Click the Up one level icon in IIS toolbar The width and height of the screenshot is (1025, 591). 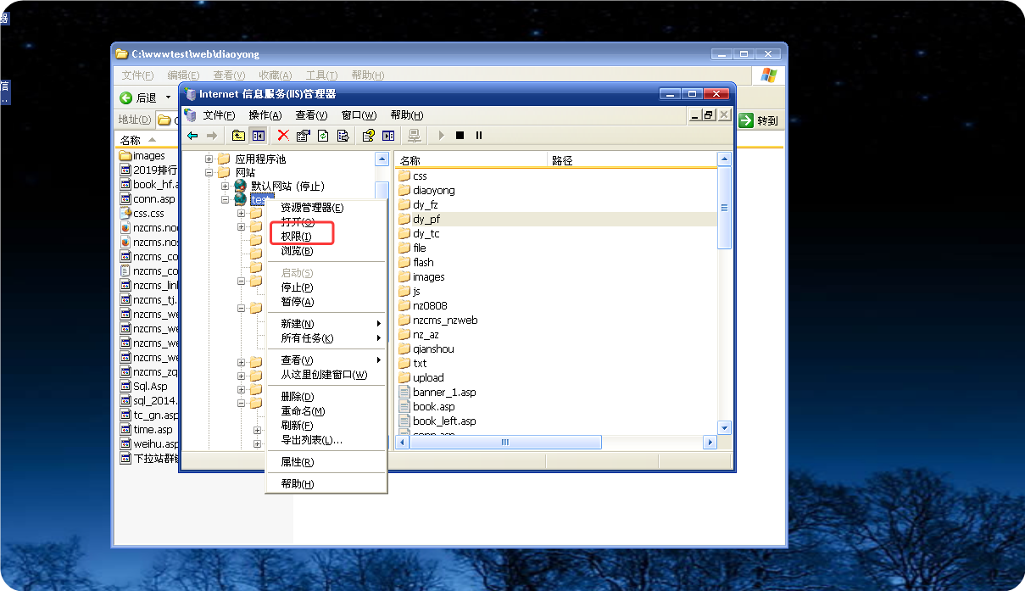(238, 136)
